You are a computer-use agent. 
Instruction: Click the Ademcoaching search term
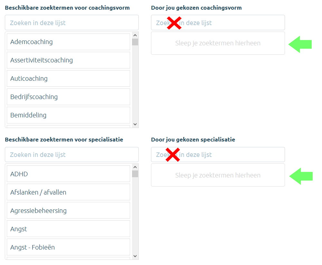[x=68, y=42]
